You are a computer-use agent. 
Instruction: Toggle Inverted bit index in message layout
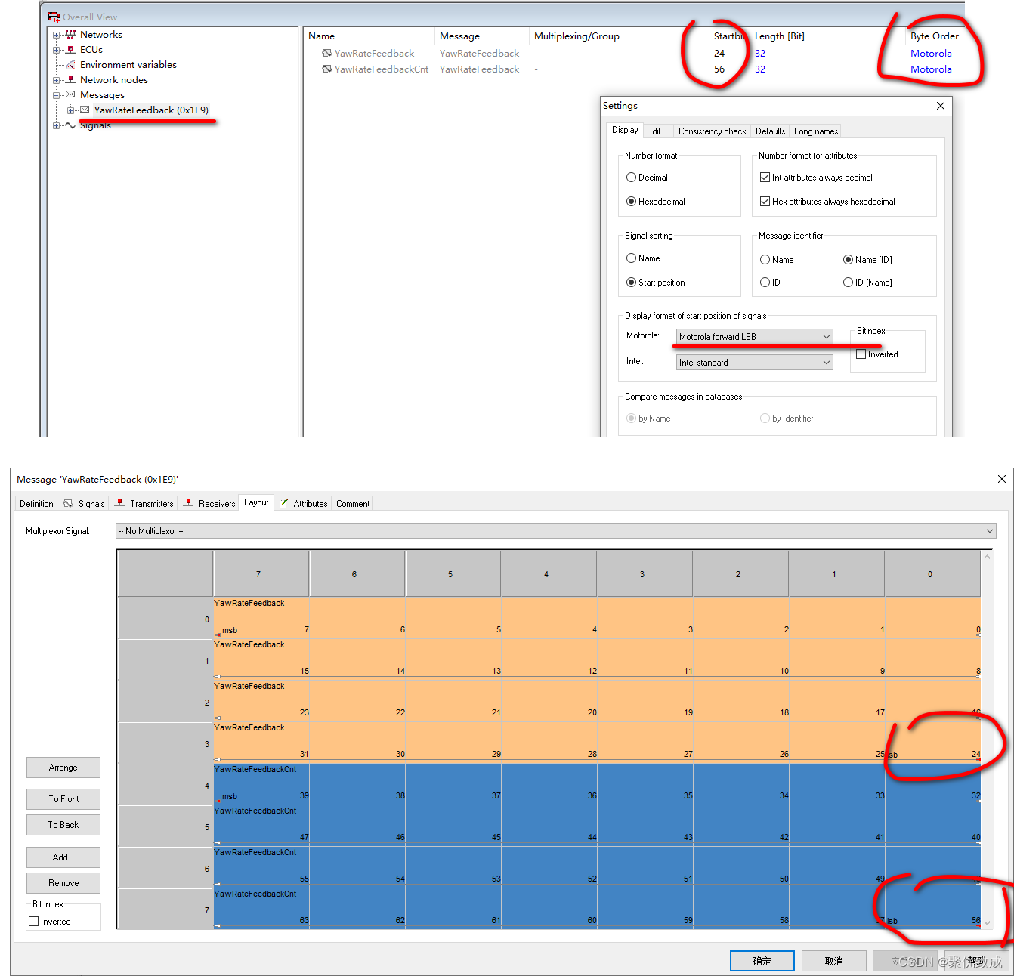coord(33,922)
